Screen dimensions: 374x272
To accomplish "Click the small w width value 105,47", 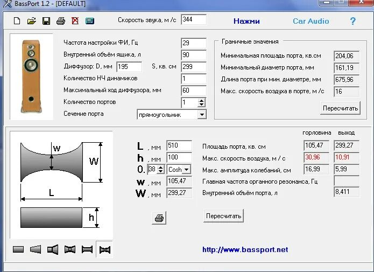I will coord(179,181).
